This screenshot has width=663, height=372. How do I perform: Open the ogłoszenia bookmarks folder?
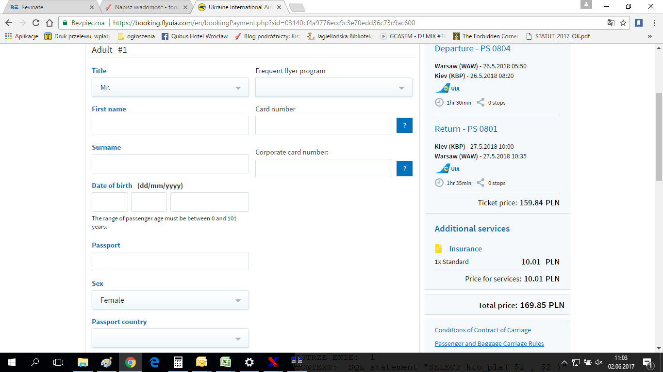[136, 36]
